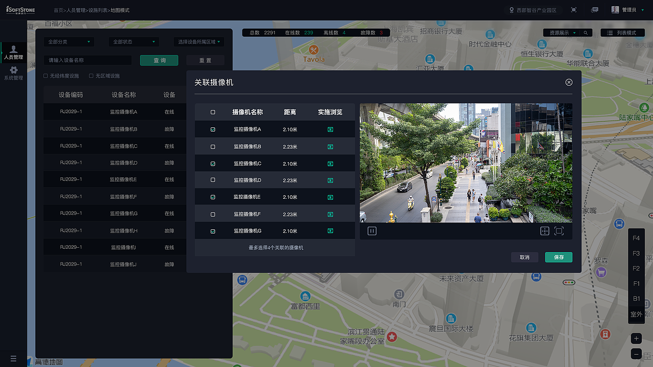Open the messages icon in top bar
Viewport: 653px width, 367px height.
click(594, 10)
